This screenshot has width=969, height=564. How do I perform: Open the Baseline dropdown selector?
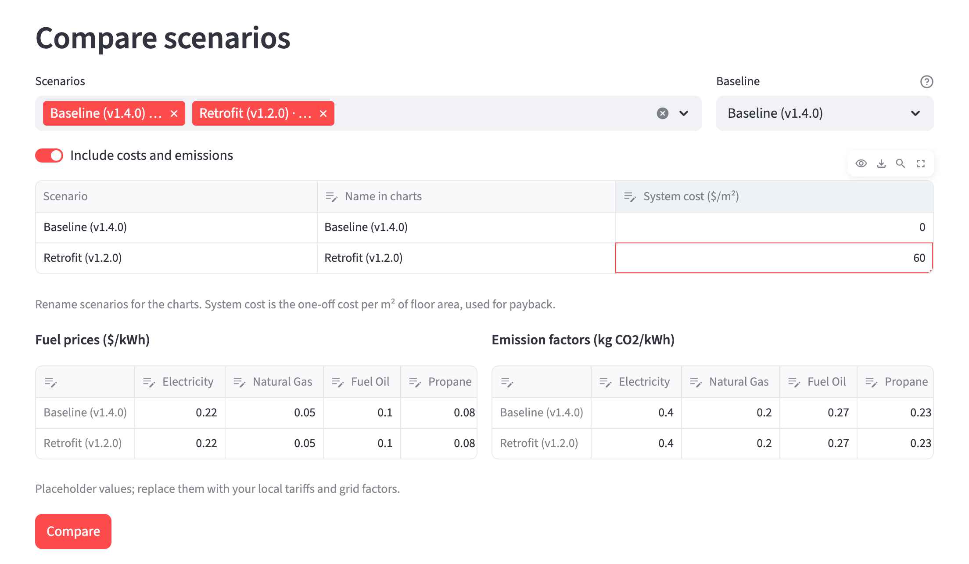pyautogui.click(x=825, y=113)
